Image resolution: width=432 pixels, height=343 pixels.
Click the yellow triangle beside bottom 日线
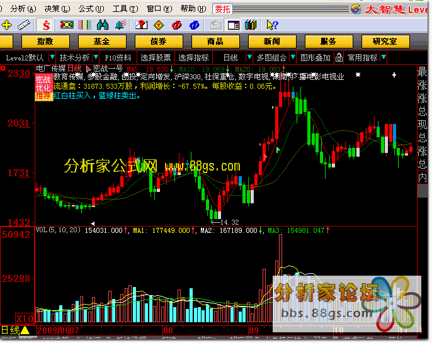(25, 330)
